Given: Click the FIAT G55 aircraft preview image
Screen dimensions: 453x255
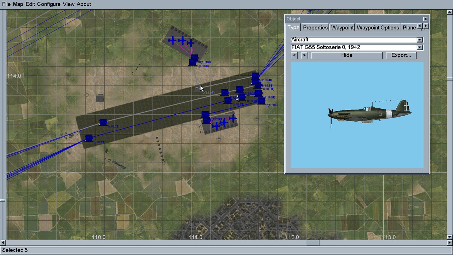Looking at the screenshot, I should pyautogui.click(x=357, y=115).
